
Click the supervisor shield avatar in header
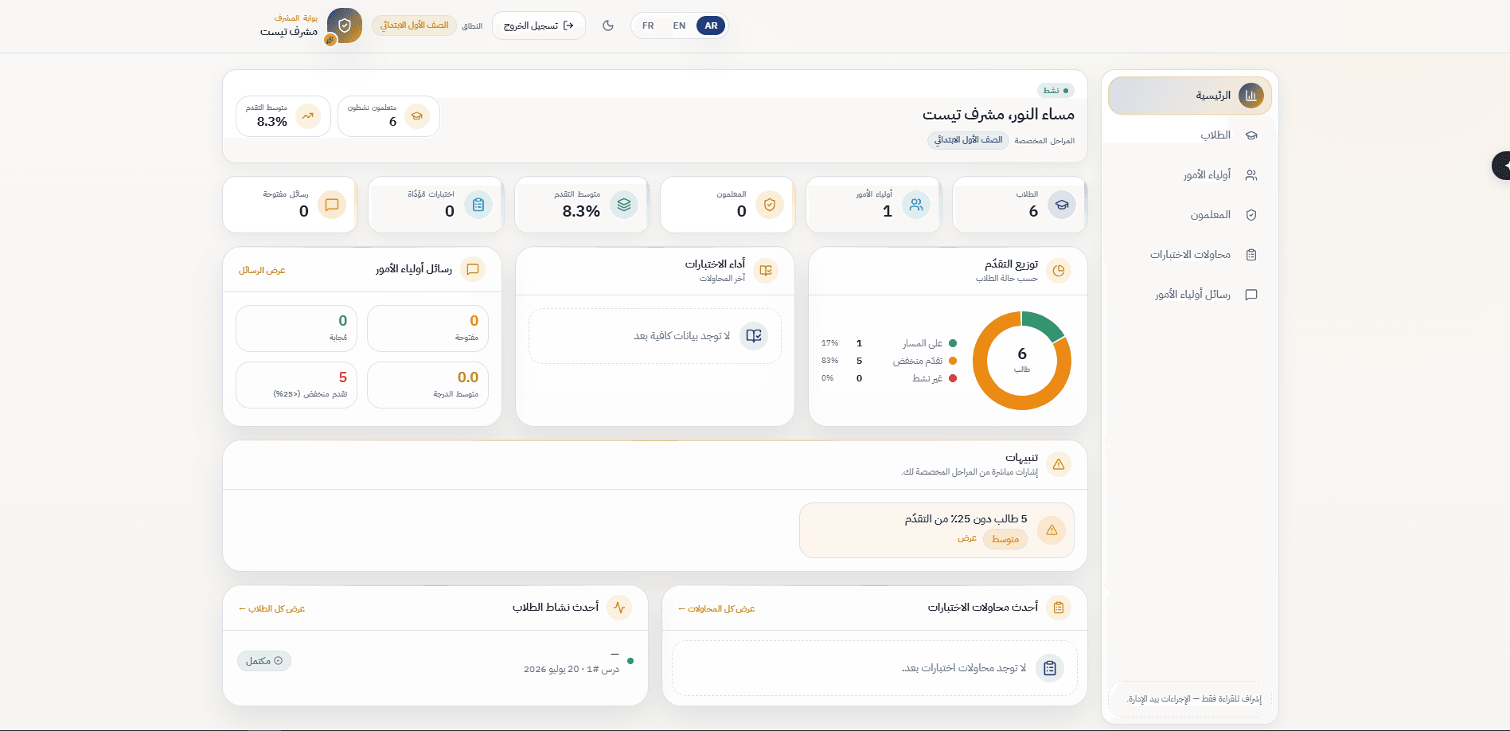click(345, 25)
